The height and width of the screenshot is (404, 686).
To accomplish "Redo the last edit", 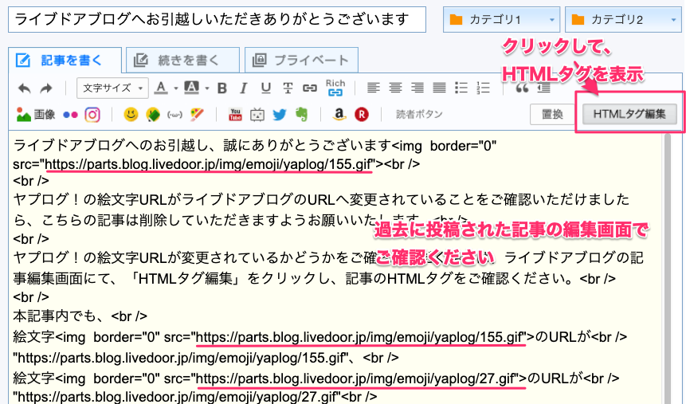I will coord(46,88).
